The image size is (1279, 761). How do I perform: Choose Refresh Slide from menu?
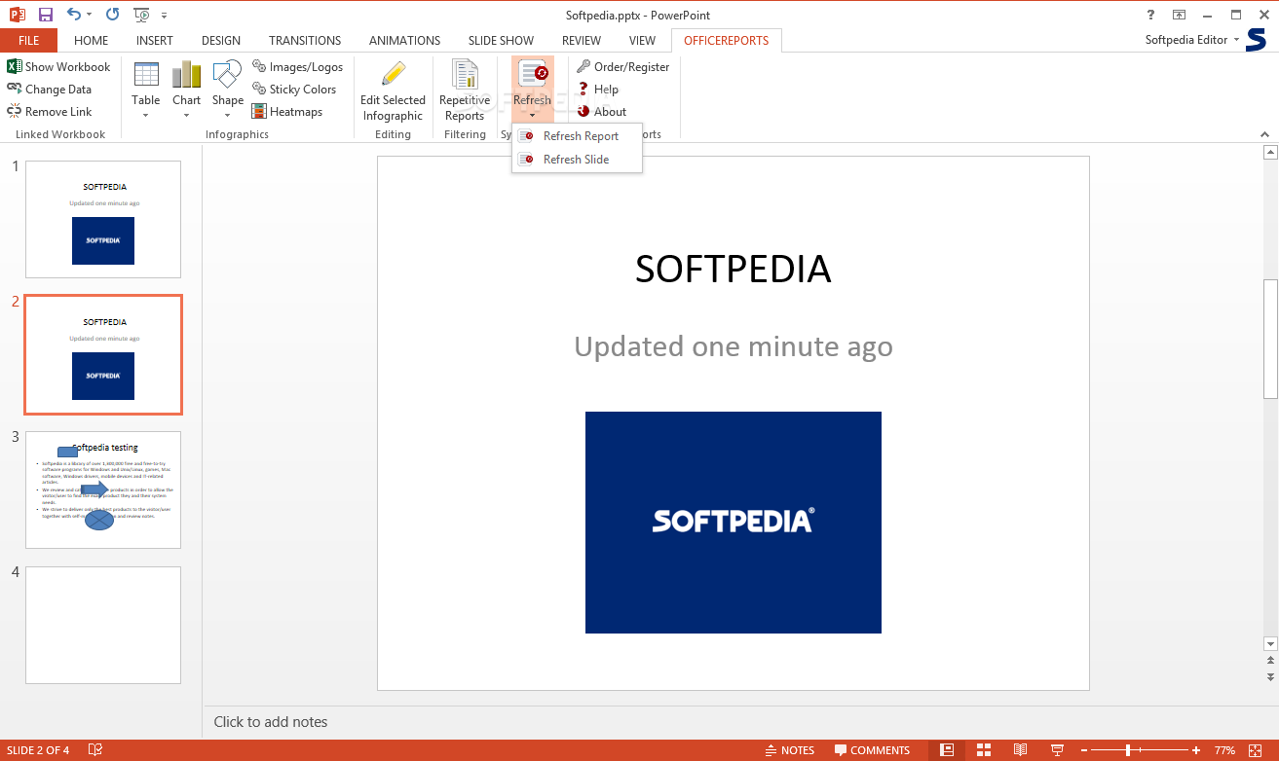pyautogui.click(x=577, y=160)
